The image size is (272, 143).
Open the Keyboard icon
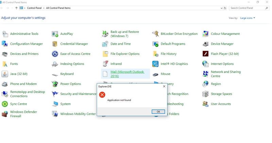[55, 75]
